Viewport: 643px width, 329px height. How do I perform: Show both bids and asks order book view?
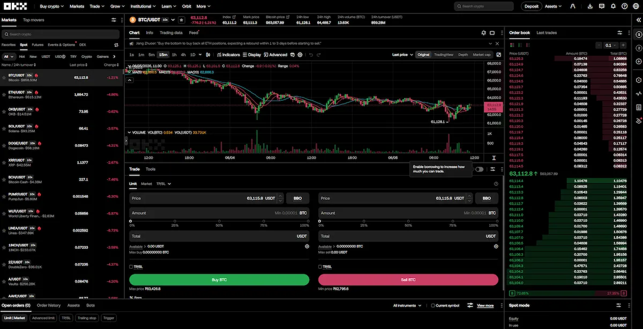point(511,46)
